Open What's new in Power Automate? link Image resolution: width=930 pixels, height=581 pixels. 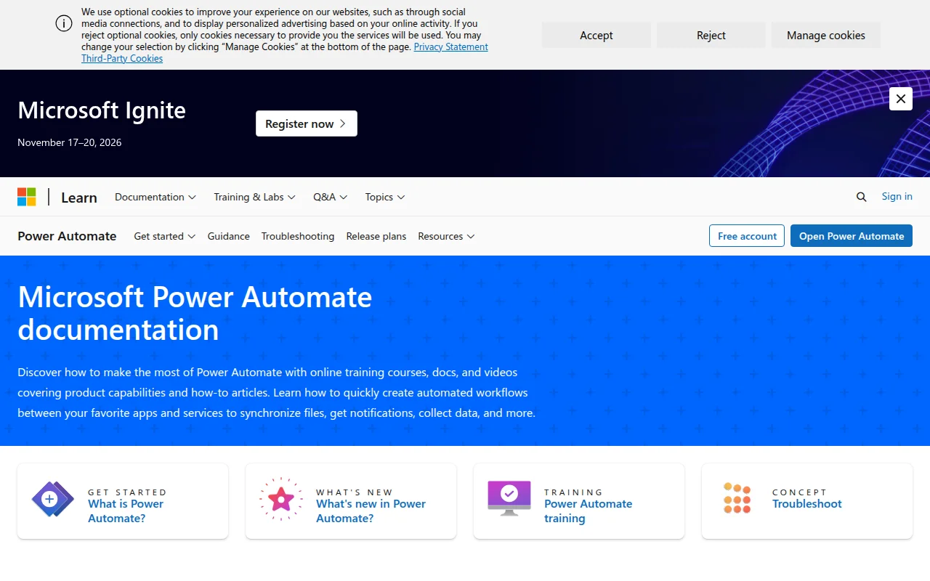371,511
